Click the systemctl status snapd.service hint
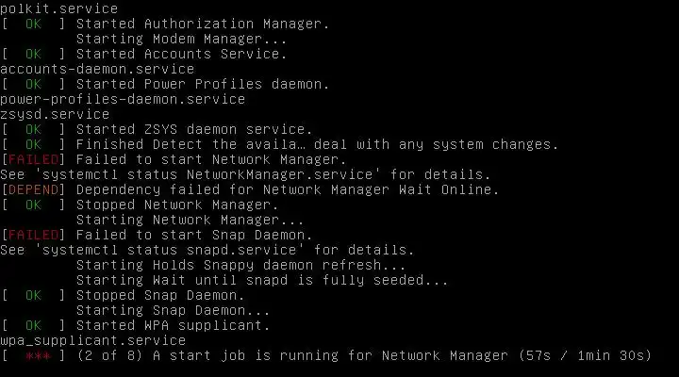This screenshot has height=377, width=679. [207, 250]
